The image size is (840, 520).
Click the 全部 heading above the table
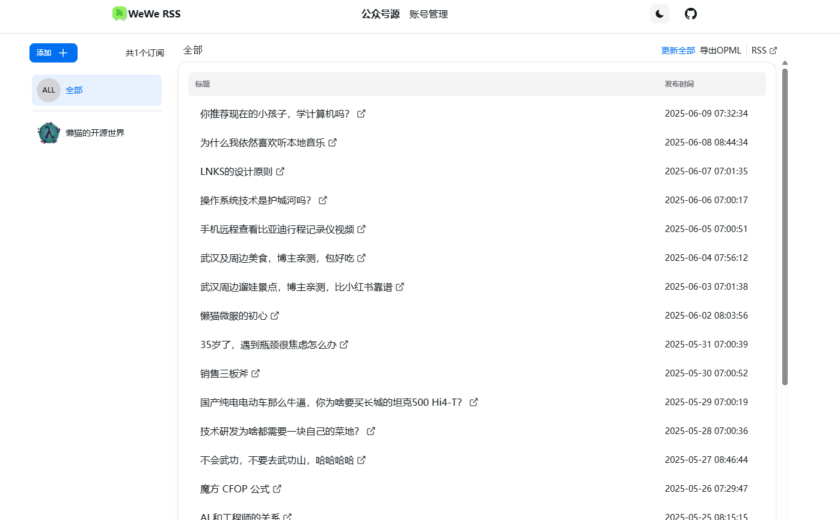[x=193, y=50]
